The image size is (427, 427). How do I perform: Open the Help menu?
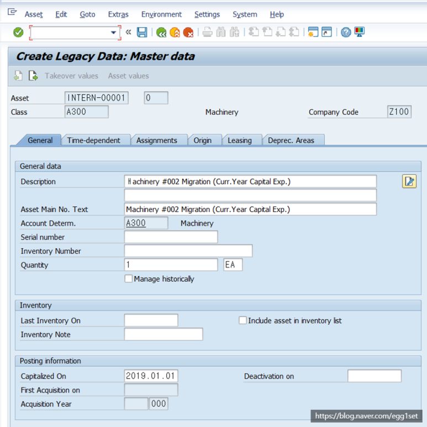[277, 14]
